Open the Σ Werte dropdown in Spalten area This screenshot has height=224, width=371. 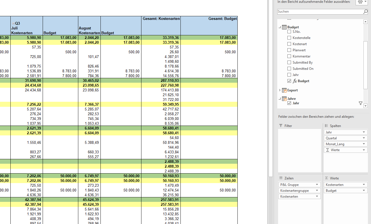364,150
